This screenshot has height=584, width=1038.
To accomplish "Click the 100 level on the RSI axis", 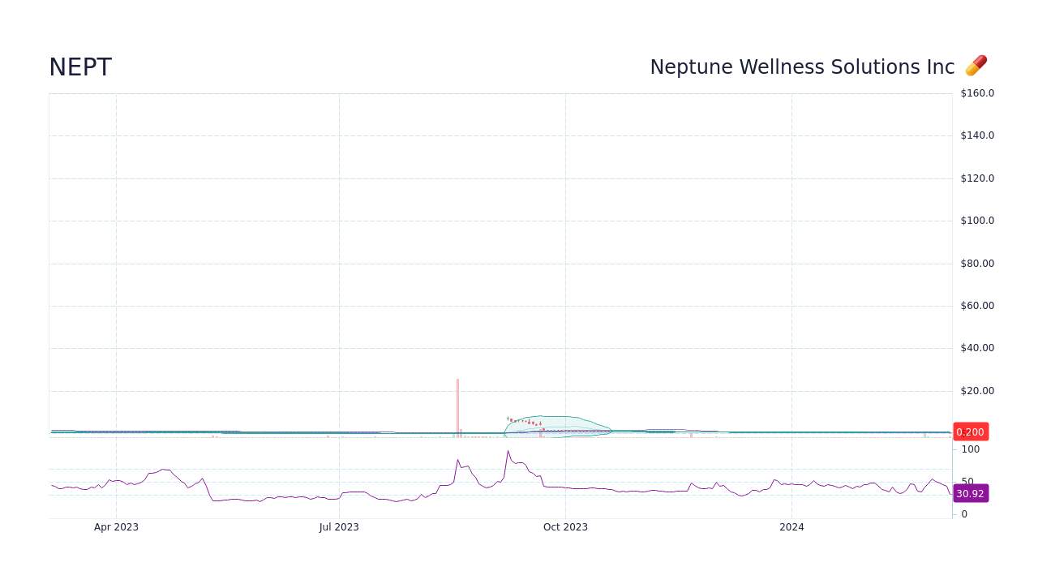I will [x=970, y=449].
